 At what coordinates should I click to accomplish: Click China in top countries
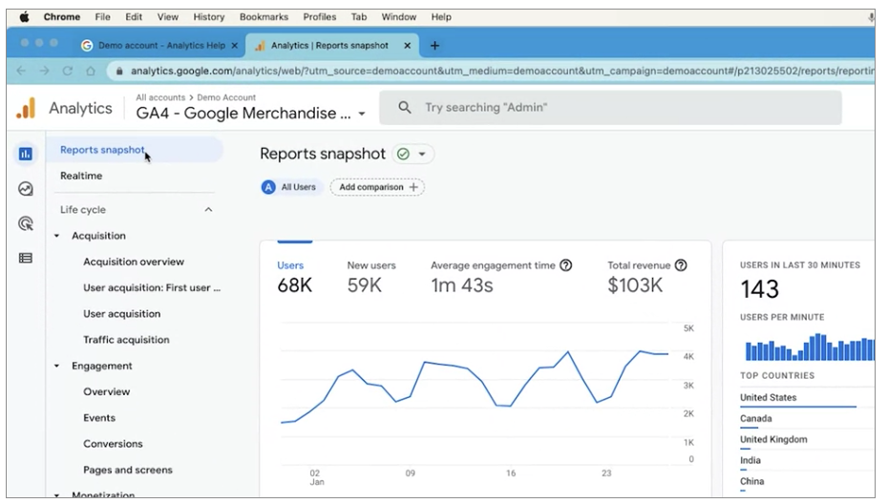coord(751,481)
